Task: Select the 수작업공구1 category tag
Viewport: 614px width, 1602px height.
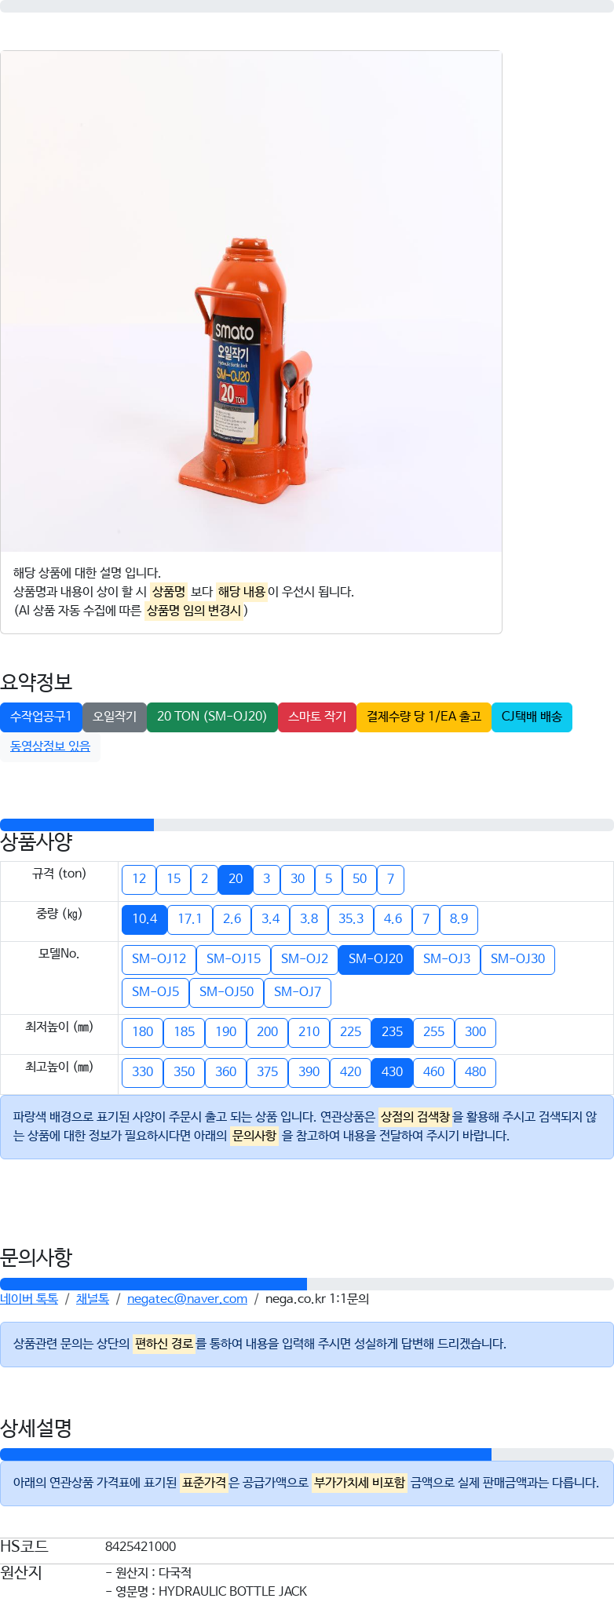Action: tap(41, 717)
